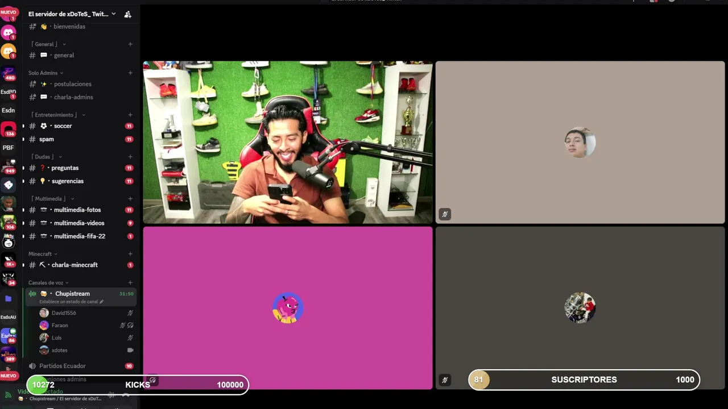The height and width of the screenshot is (409, 728).
Task: Add a channel to Minecraft category
Action: click(130, 254)
